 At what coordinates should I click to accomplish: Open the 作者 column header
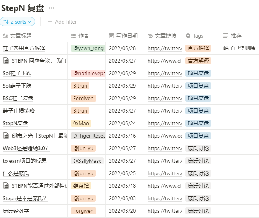pyautogui.click(x=80, y=36)
